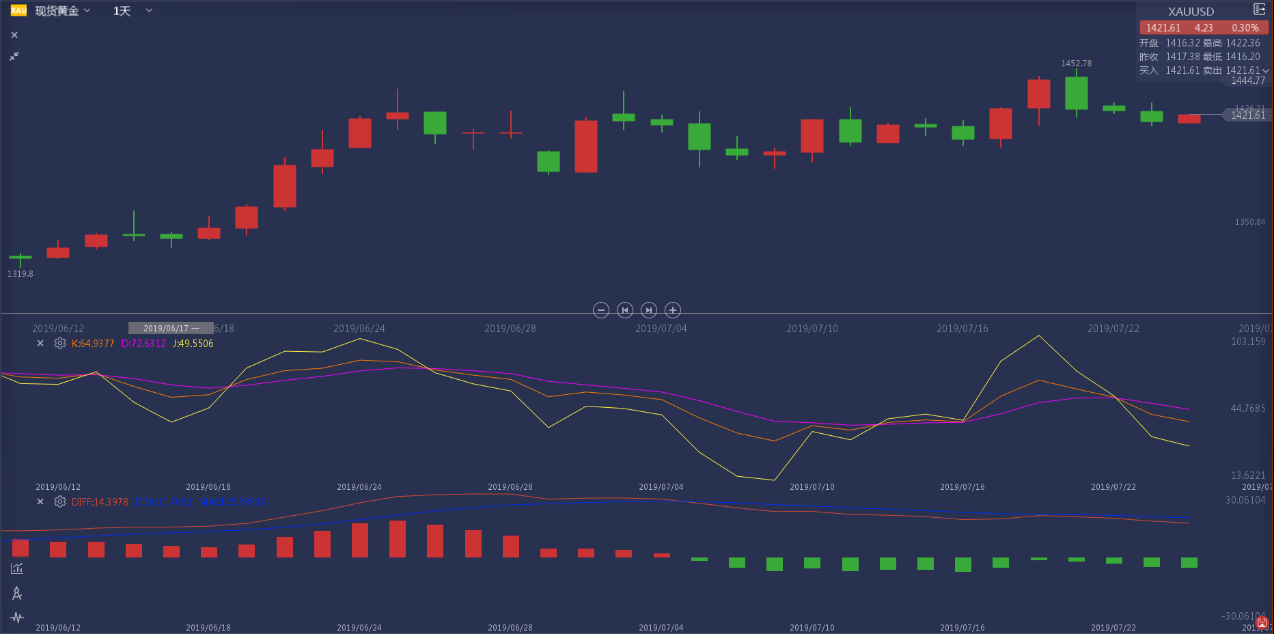This screenshot has width=1274, height=634.
Task: Expand the XAUUSD quote details chevron
Action: coord(1265,71)
